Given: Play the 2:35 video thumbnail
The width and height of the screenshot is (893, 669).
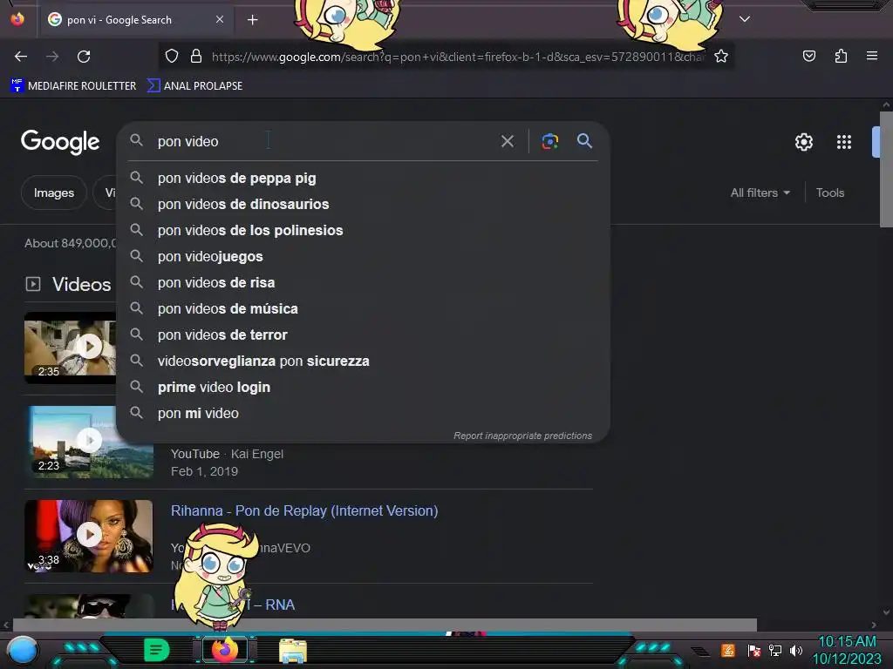Looking at the screenshot, I should [x=70, y=348].
